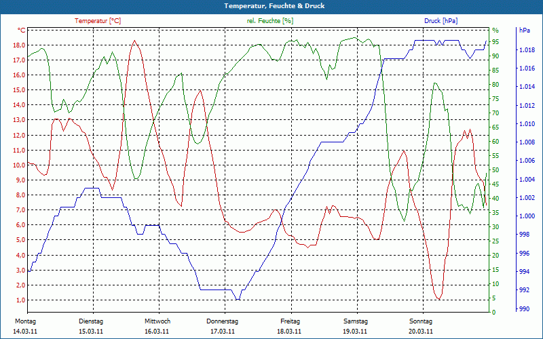This screenshot has height=339, width=543.
Task: Select the 'Montag' day label
Action: tap(25, 321)
